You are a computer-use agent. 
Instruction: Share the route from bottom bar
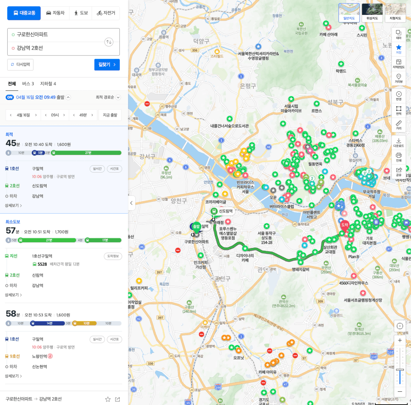click(x=118, y=399)
